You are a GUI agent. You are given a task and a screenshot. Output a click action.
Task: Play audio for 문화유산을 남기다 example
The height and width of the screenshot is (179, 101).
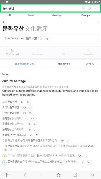pos(27,118)
